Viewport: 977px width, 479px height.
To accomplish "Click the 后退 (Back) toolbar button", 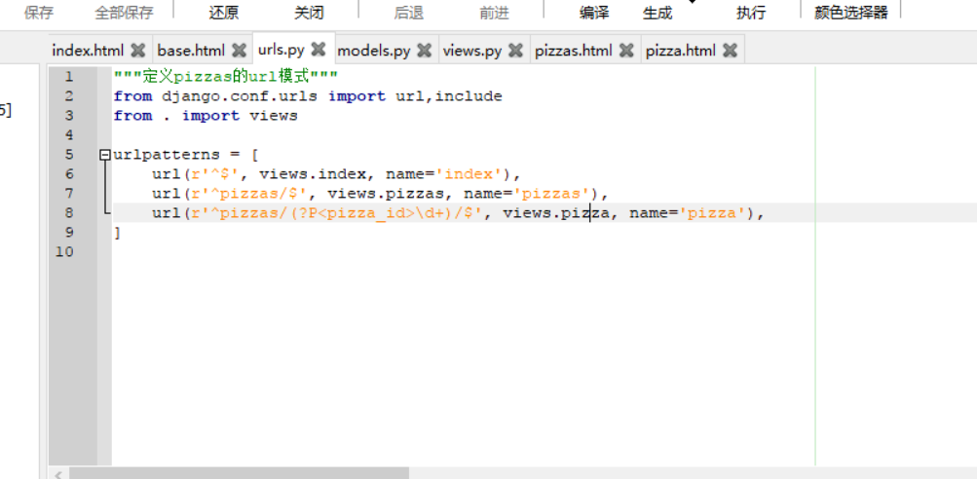I will pyautogui.click(x=409, y=13).
